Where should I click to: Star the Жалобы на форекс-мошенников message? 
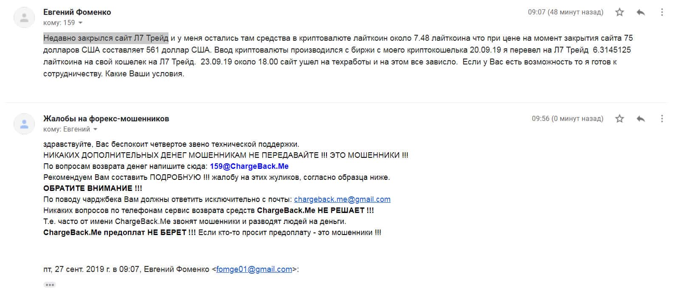[619, 119]
